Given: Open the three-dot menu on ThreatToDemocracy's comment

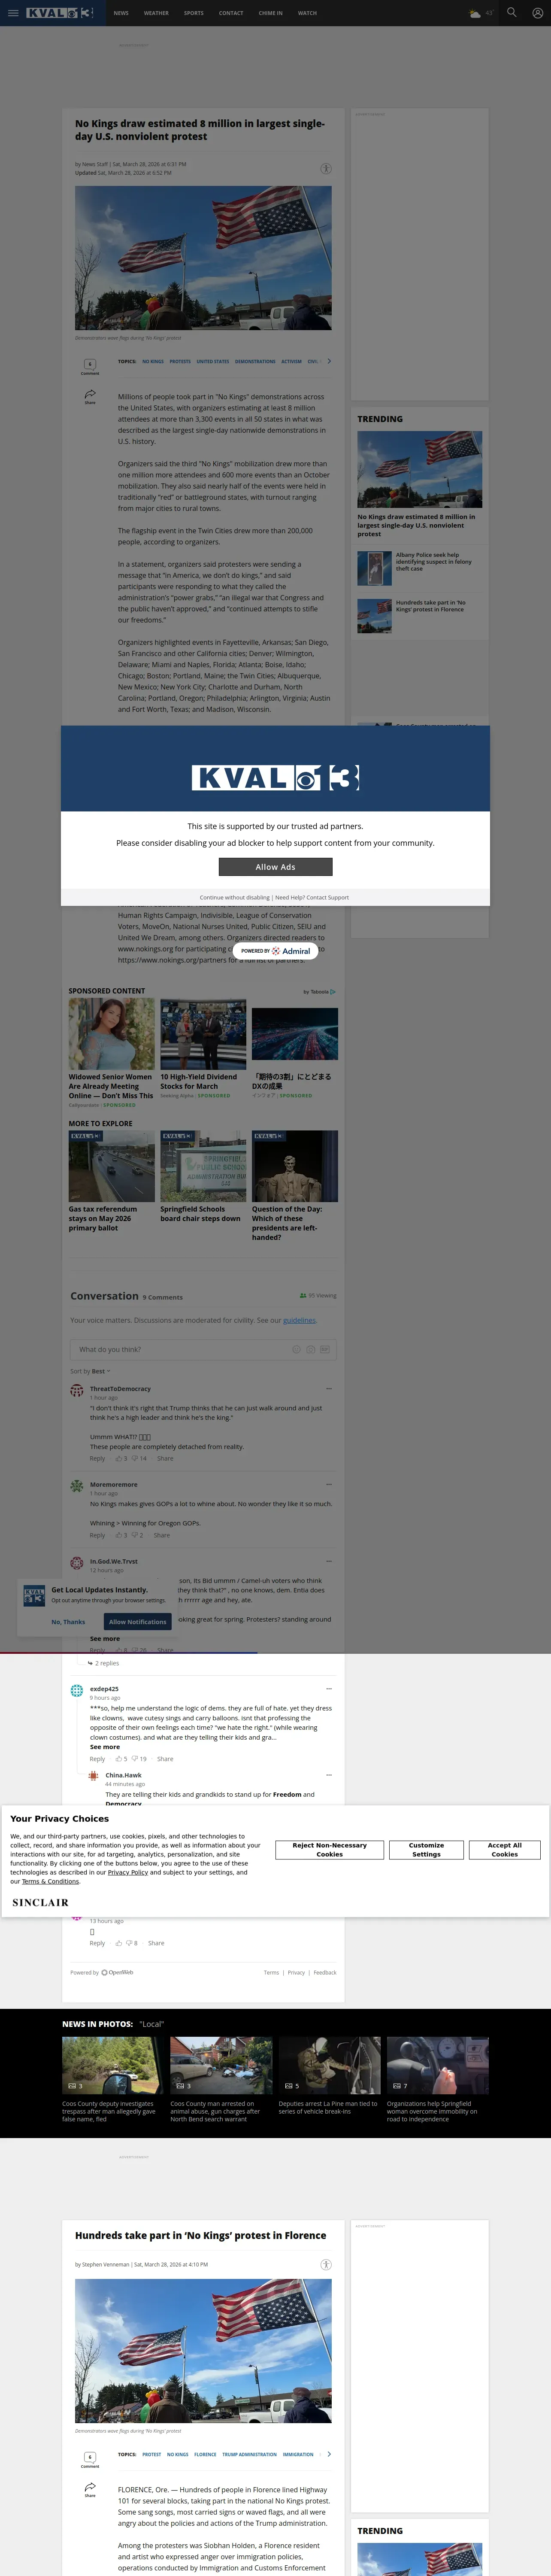Looking at the screenshot, I should 329,1389.
